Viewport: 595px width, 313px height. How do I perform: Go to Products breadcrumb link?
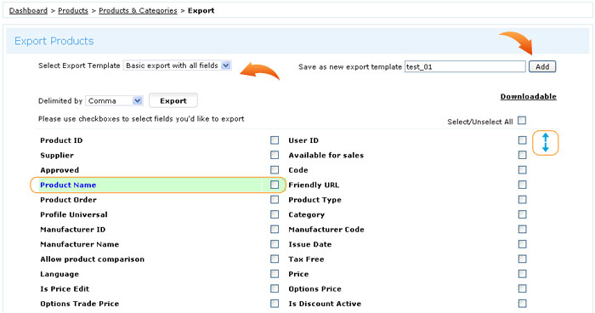[73, 11]
